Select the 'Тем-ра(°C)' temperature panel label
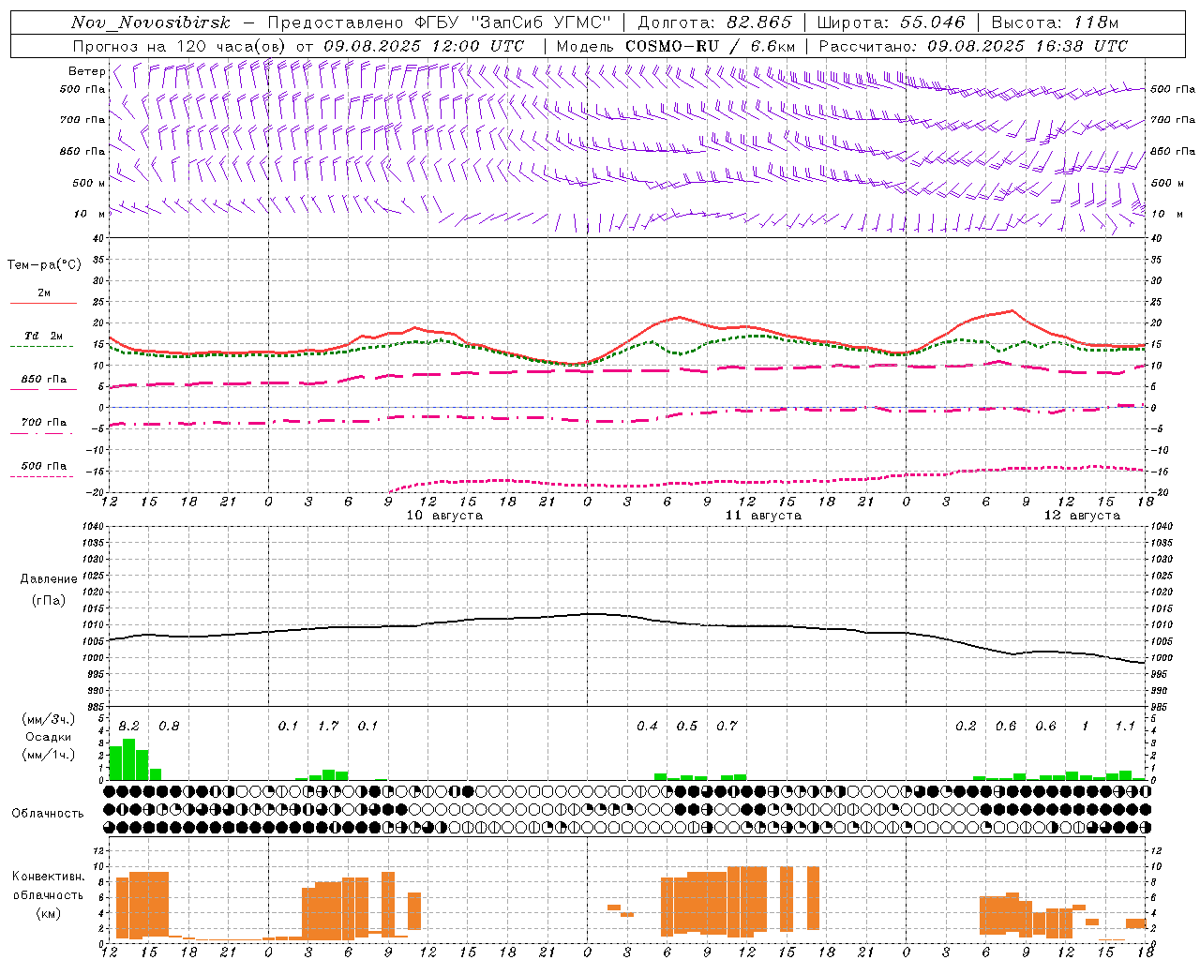Screen dimensions: 1200x960 (x=44, y=265)
